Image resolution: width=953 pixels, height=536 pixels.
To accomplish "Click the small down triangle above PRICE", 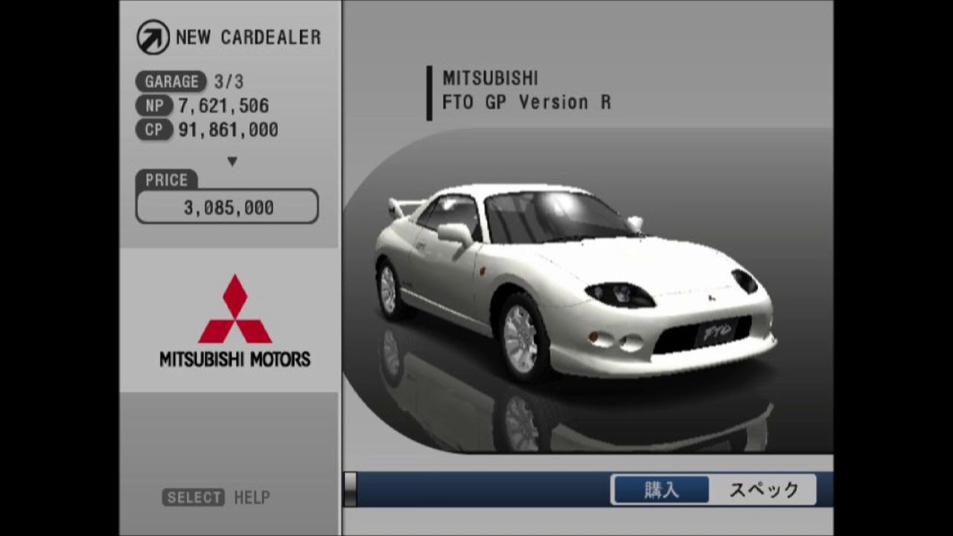I will click(232, 161).
